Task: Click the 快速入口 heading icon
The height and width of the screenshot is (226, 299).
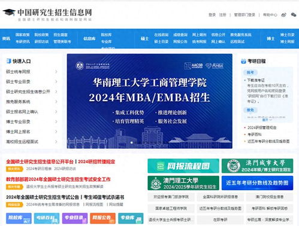Action: (8, 61)
